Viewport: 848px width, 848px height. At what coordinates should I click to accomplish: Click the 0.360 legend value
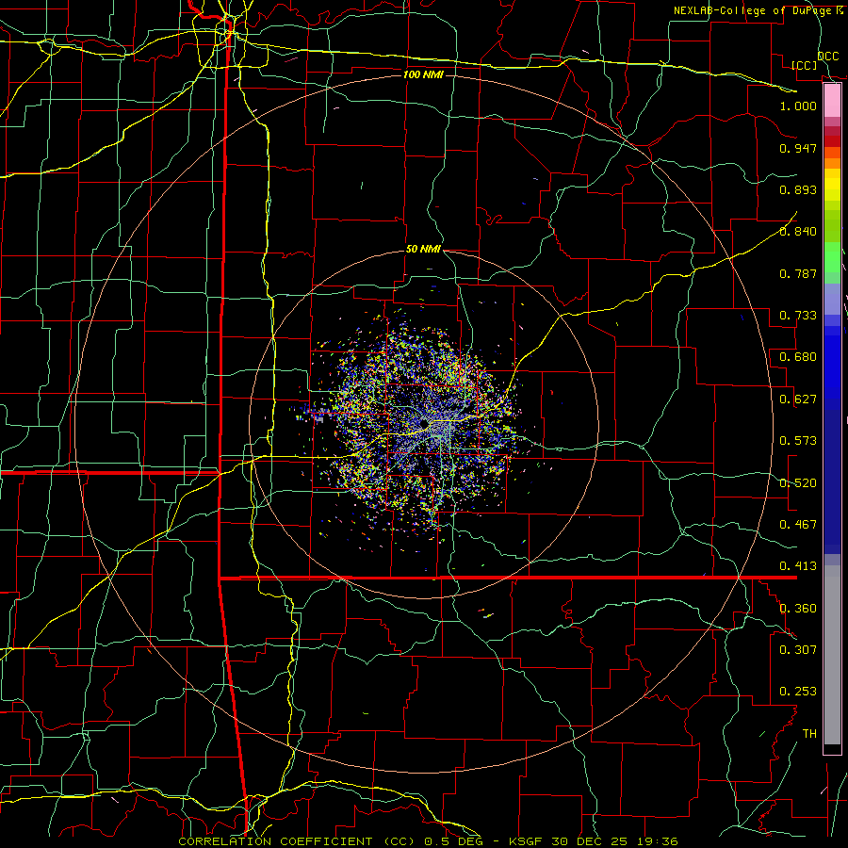[798, 609]
